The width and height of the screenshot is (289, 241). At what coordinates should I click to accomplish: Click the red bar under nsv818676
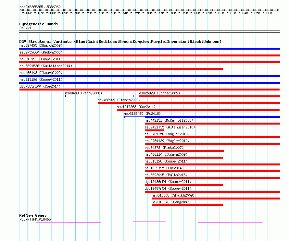tap(187, 205)
